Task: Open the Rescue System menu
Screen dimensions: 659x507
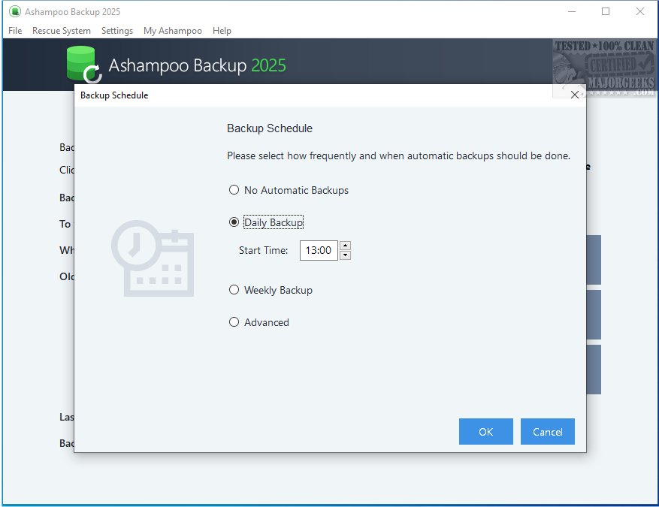Action: point(62,31)
